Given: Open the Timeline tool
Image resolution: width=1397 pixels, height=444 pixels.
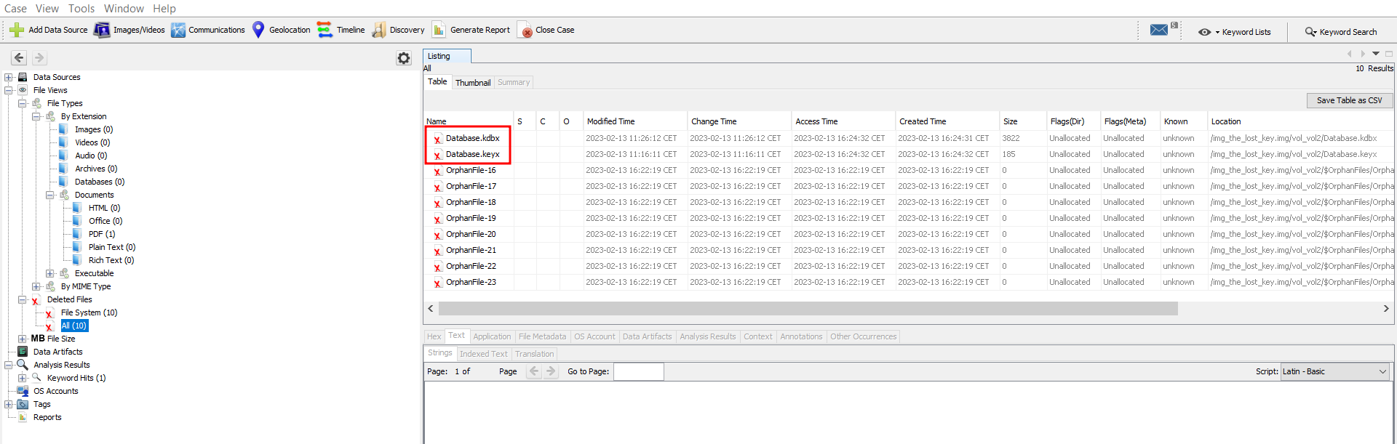Looking at the screenshot, I should [x=341, y=30].
